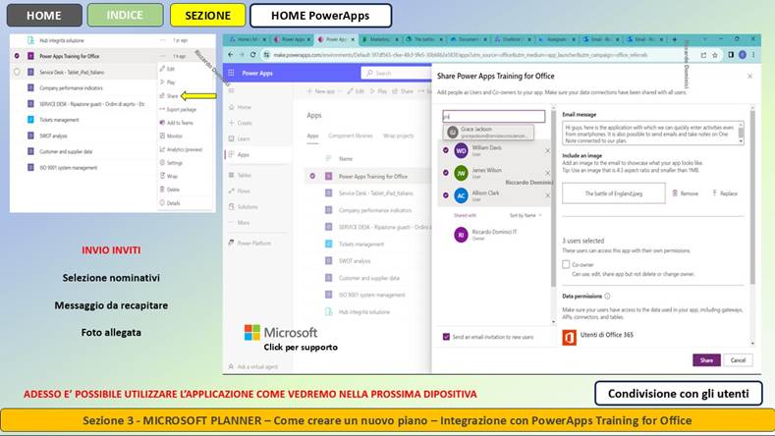Switch to the Wrap projects tab
The width and height of the screenshot is (775, 436).
[399, 136]
